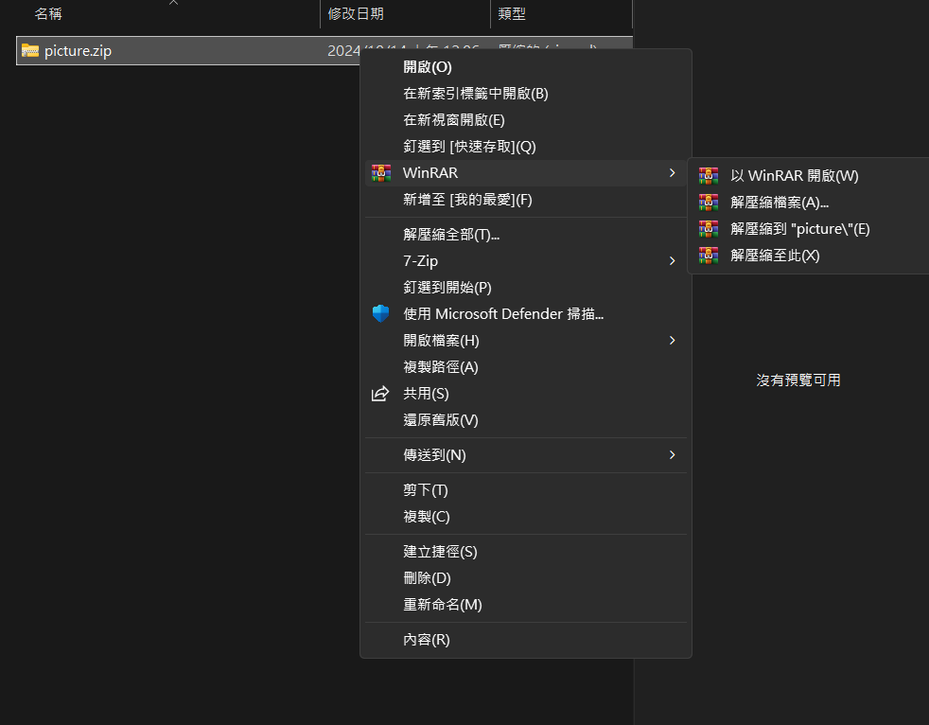Click the Microsoft Defender shield icon
Image resolution: width=929 pixels, height=725 pixels.
(380, 313)
